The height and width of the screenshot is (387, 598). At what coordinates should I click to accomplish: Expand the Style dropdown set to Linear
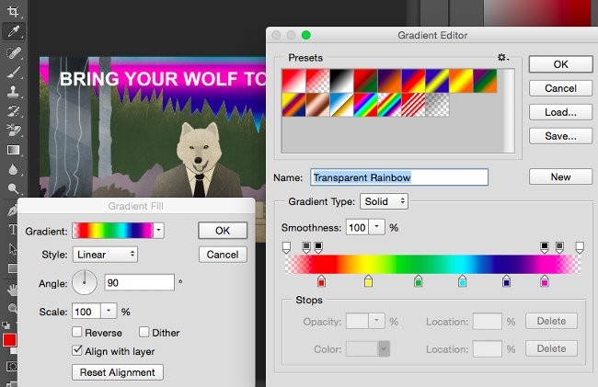click(105, 254)
